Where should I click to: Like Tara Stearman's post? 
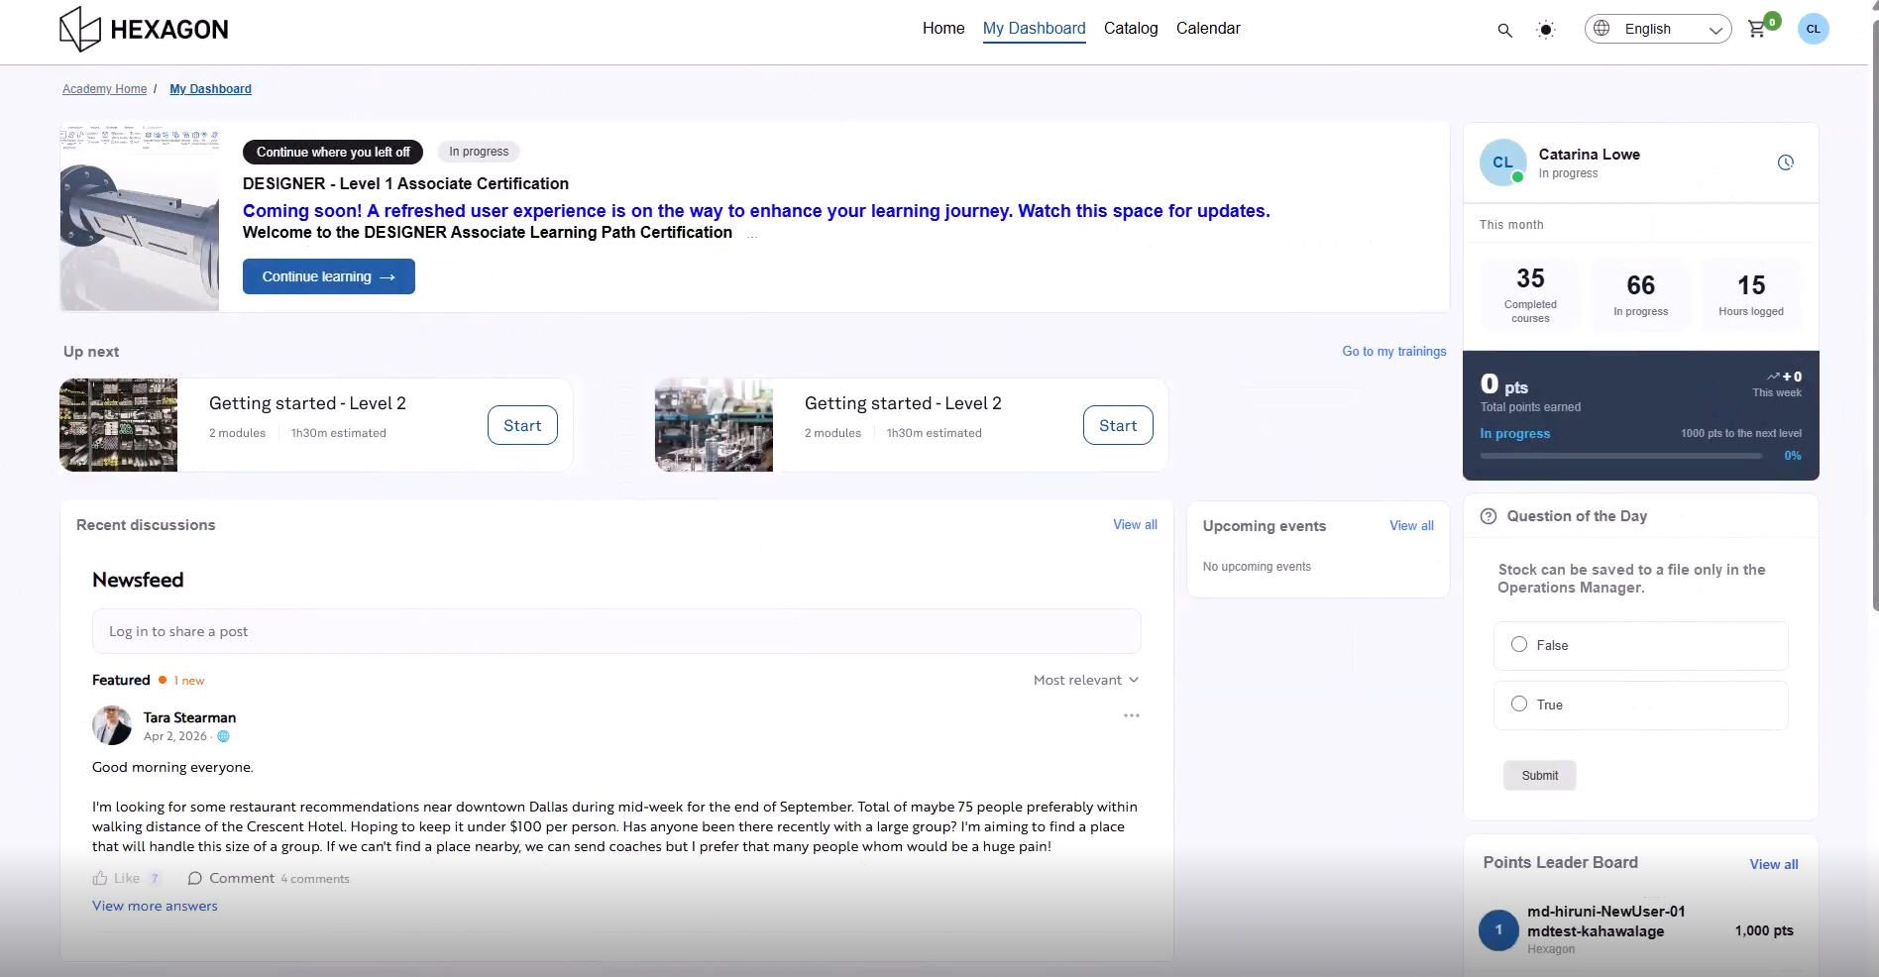tap(116, 878)
